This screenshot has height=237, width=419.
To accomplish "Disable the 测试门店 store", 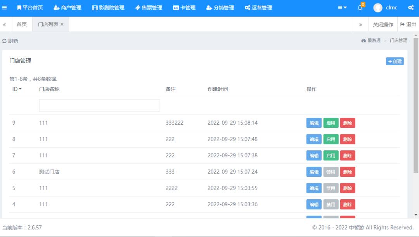I will [x=331, y=172].
